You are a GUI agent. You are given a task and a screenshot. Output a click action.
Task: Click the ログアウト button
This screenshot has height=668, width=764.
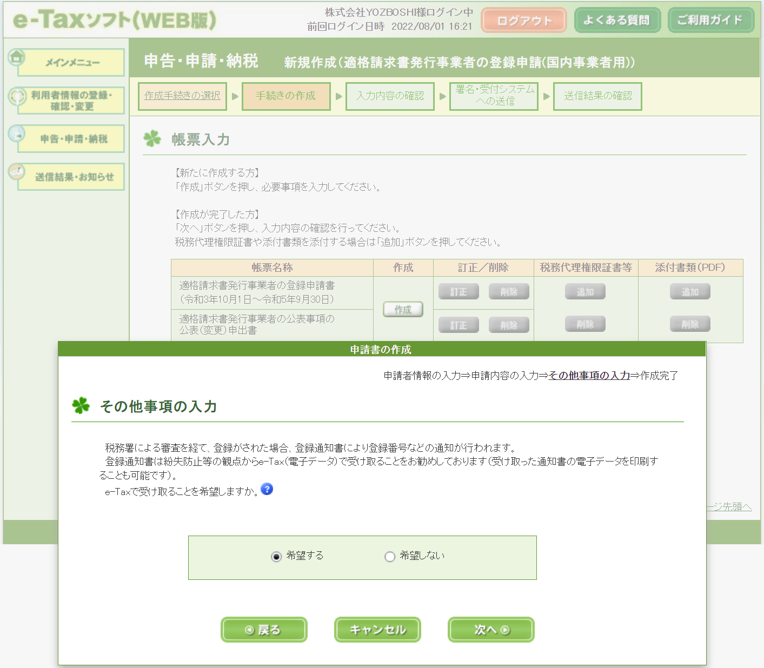(524, 21)
